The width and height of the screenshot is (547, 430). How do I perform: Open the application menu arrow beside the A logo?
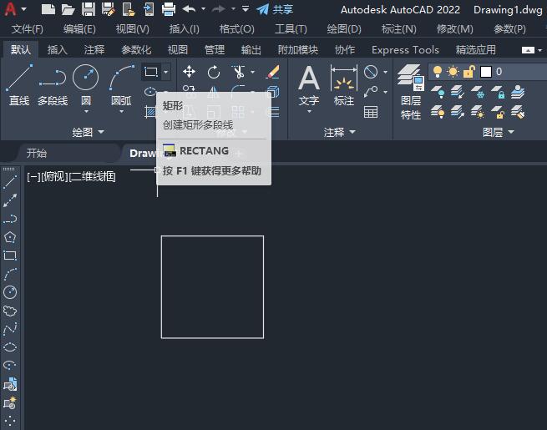(x=23, y=9)
